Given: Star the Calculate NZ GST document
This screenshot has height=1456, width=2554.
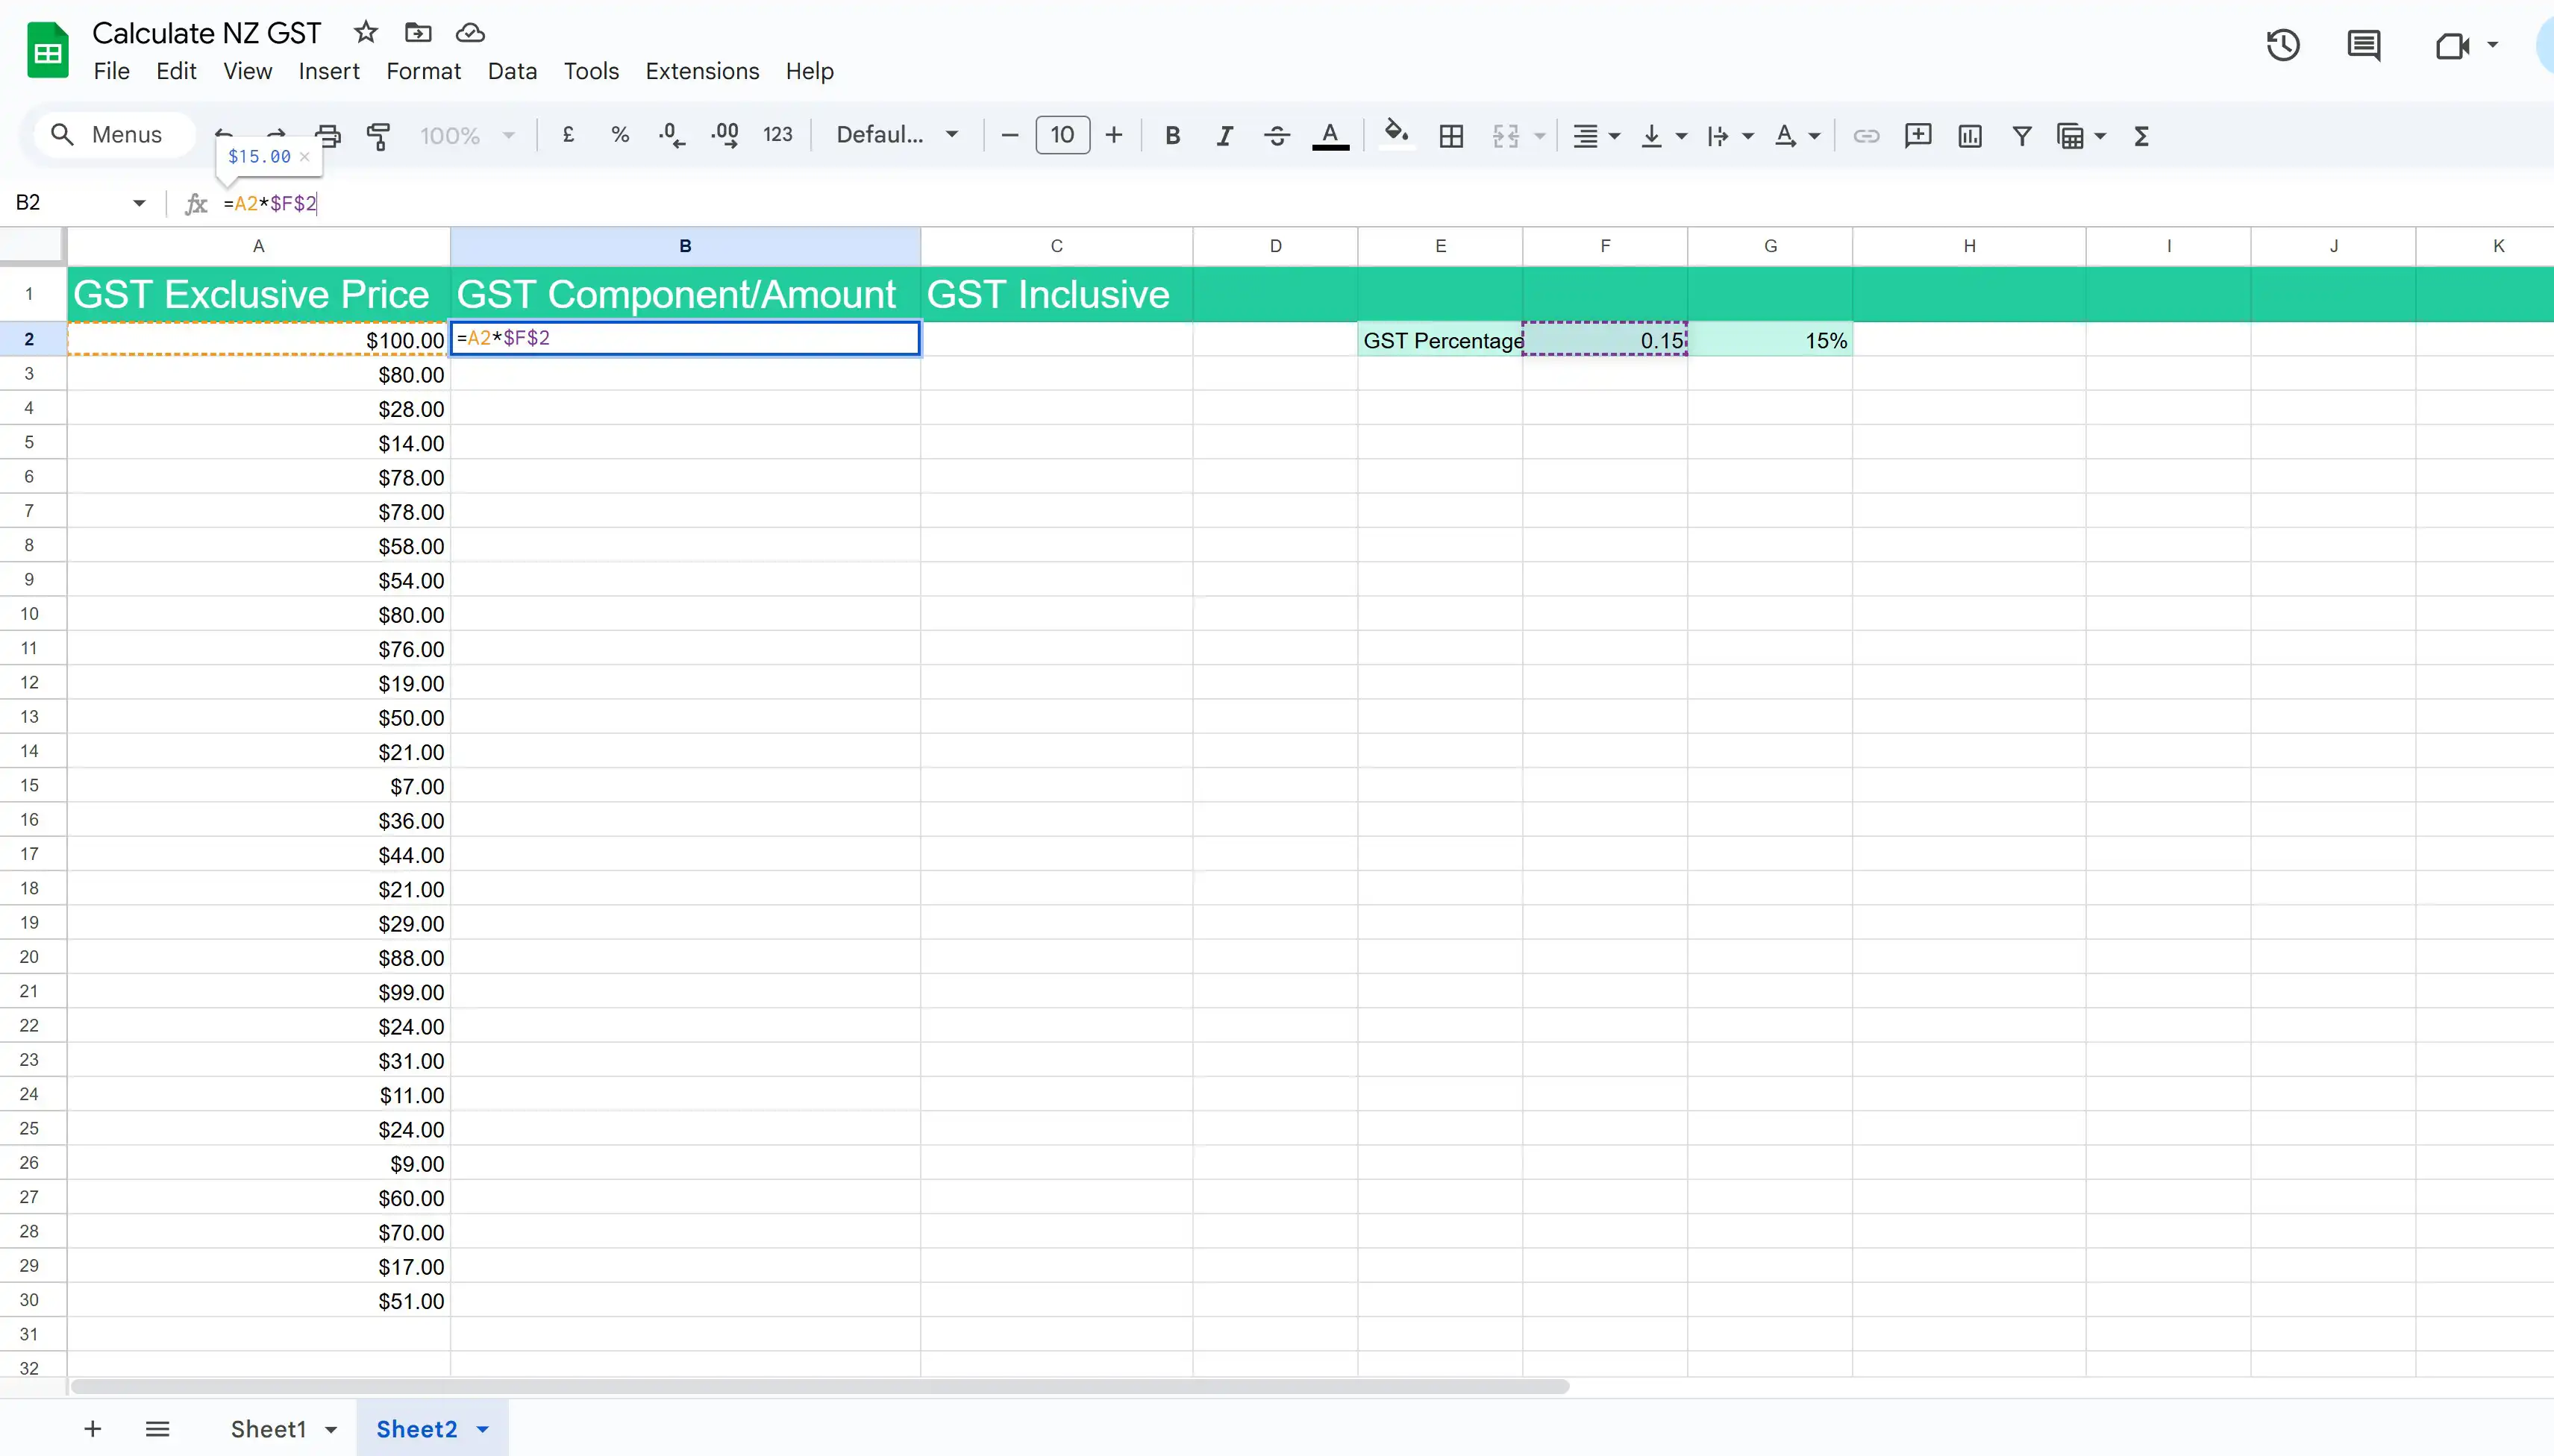Looking at the screenshot, I should tap(366, 33).
